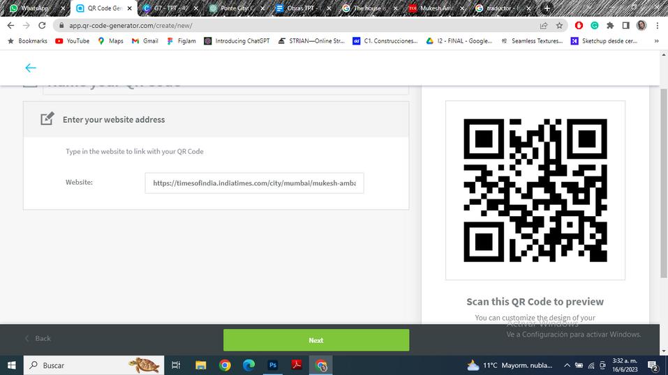Switch to the traductor tab
Viewport: 668px width, 375px height.
tap(503, 8)
